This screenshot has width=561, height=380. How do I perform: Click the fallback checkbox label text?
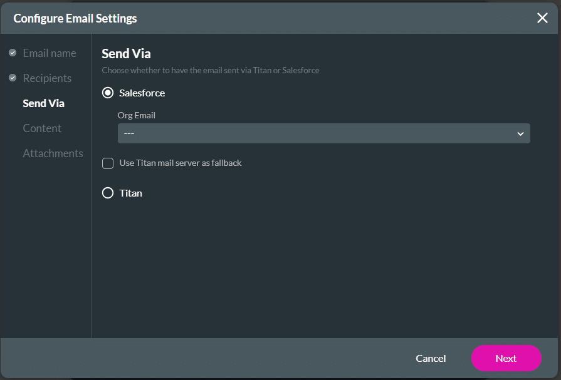tap(181, 163)
